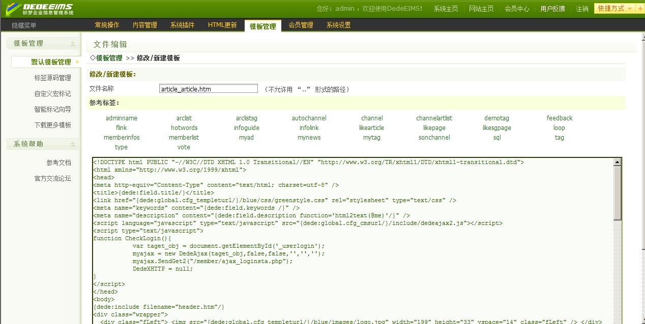Go to the 会员管理 tab
The height and width of the screenshot is (324, 645).
click(301, 25)
